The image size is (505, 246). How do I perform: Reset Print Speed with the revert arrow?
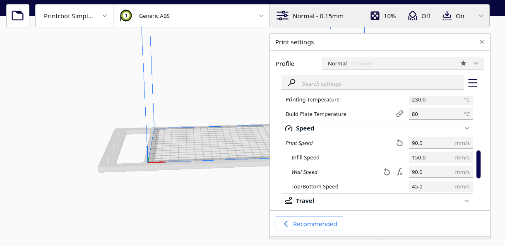399,143
